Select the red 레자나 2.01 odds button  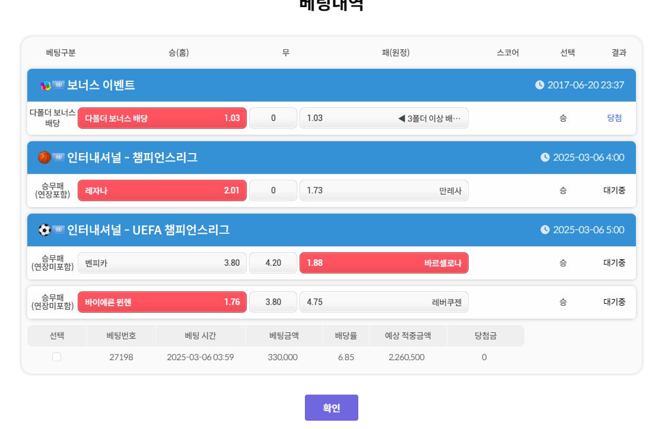(162, 190)
